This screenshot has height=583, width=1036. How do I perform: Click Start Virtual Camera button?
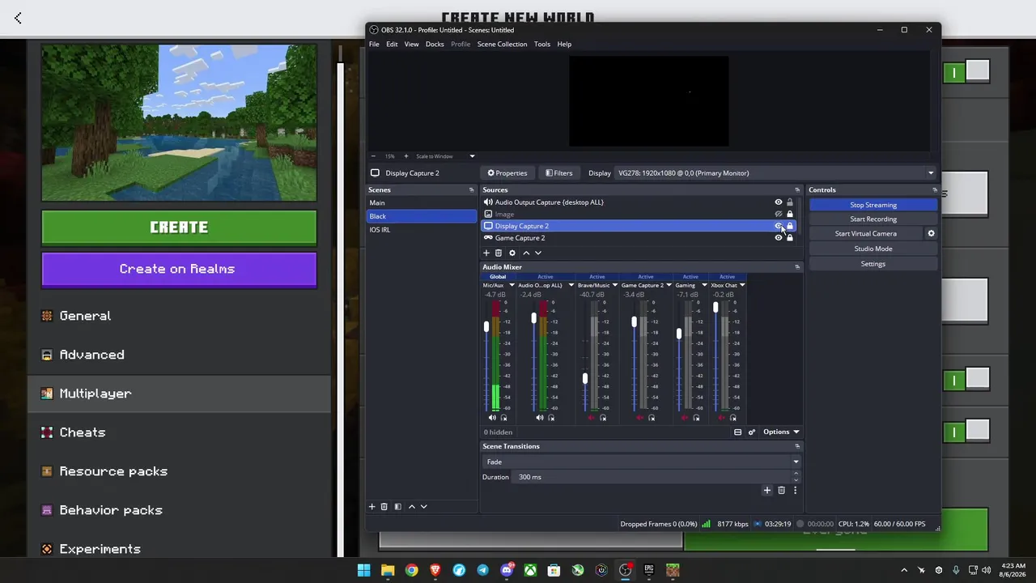click(866, 233)
